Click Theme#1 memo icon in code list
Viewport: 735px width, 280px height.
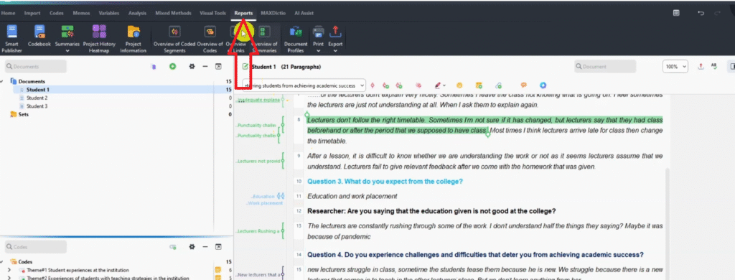pyautogui.click(x=217, y=270)
